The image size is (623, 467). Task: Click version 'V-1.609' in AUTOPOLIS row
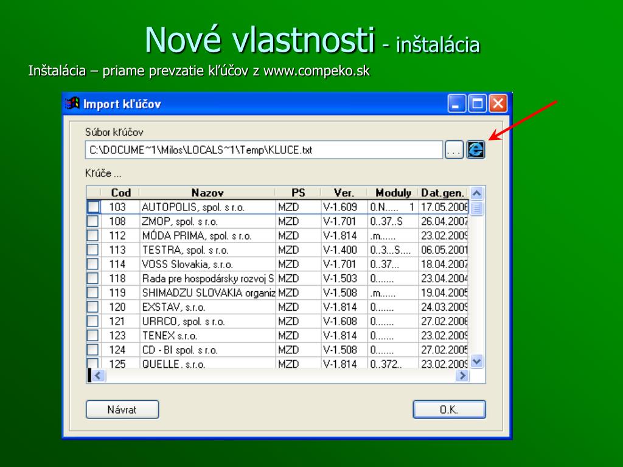344,207
